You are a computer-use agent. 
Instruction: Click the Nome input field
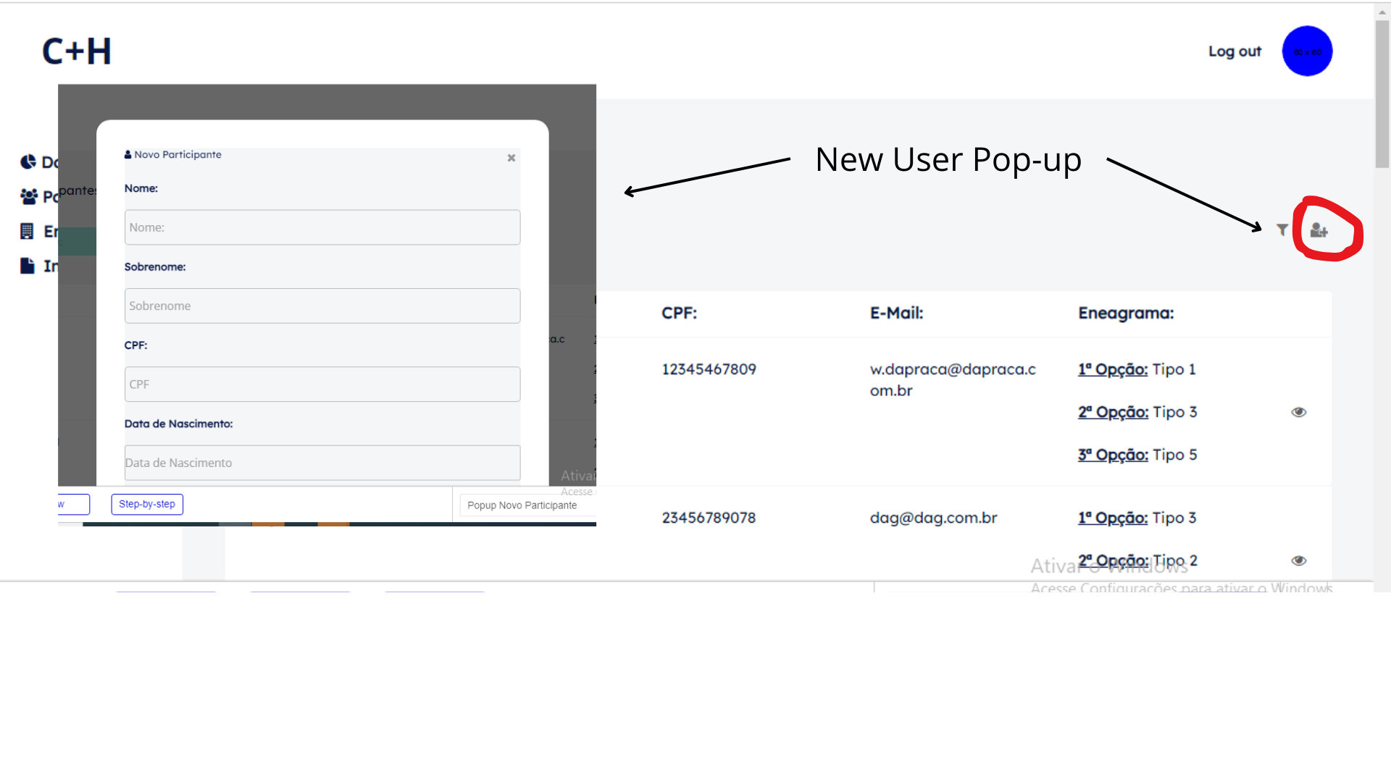tap(322, 227)
